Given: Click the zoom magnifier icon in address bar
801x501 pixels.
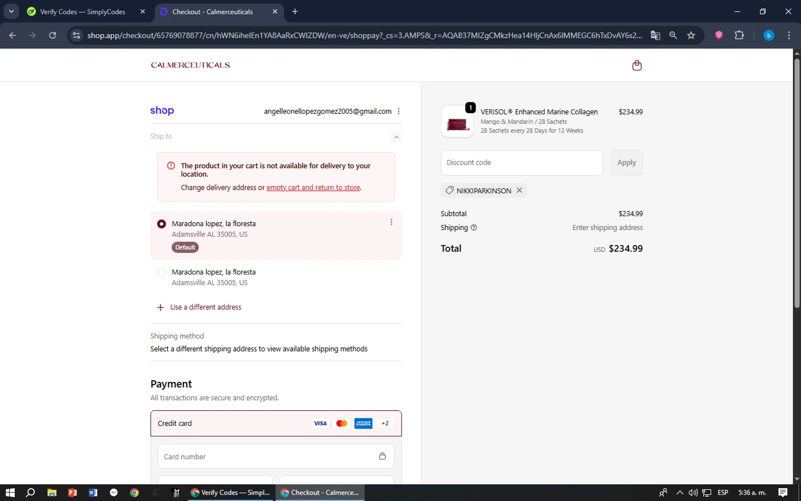Looking at the screenshot, I should point(673,35).
